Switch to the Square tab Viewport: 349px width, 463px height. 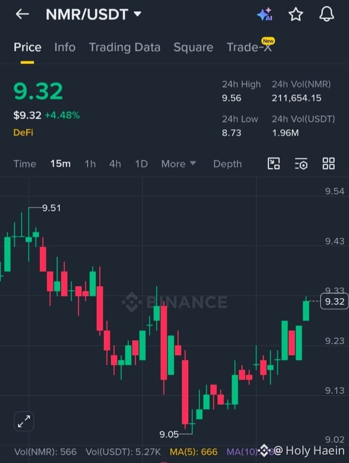[x=193, y=47]
